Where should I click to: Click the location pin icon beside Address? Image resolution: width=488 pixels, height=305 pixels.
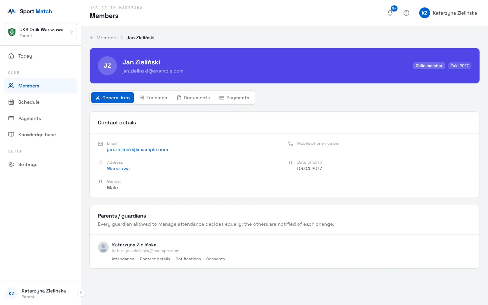tap(100, 163)
